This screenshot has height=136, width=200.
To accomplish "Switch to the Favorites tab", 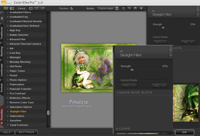I will click(x=2, y=116).
